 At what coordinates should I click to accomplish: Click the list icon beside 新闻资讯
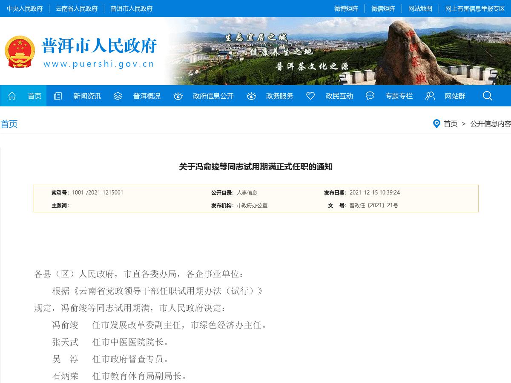pyautogui.click(x=57, y=96)
